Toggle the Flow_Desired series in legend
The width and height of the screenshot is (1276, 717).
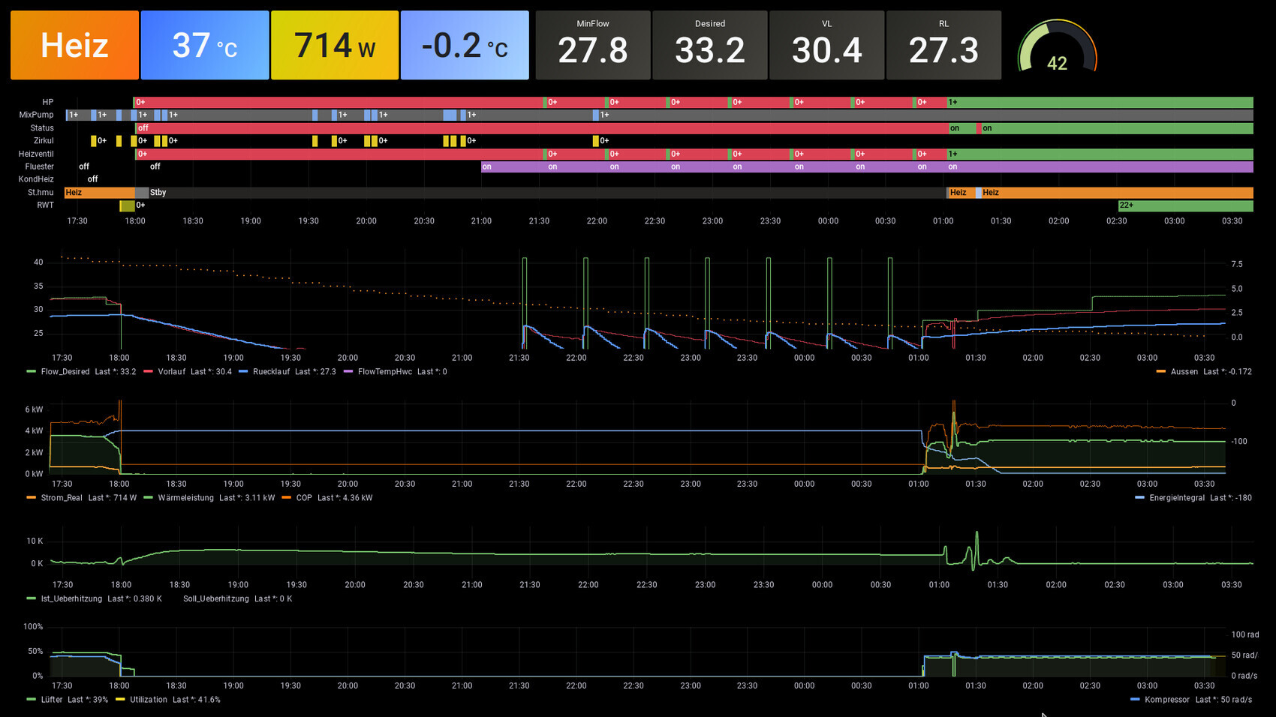65,372
